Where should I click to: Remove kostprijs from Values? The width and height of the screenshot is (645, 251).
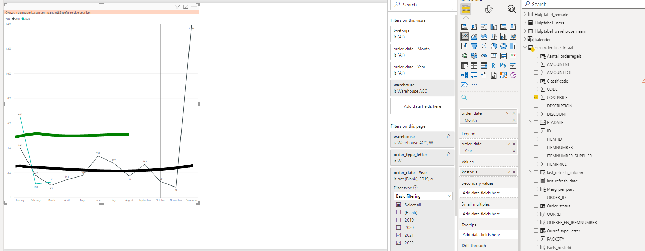pos(514,172)
